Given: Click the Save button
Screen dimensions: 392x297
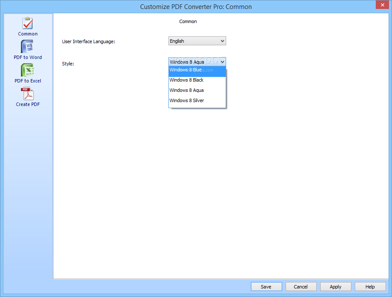Looking at the screenshot, I should click(266, 287).
